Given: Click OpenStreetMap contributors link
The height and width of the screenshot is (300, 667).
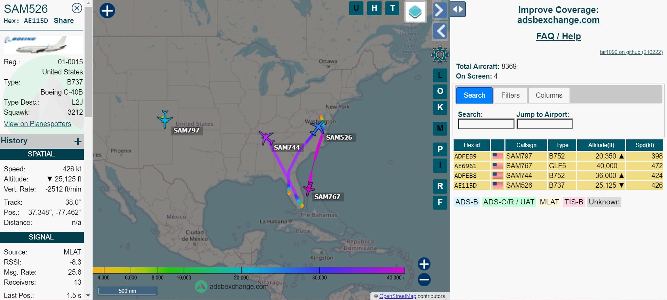Looking at the screenshot, I should pos(398,296).
